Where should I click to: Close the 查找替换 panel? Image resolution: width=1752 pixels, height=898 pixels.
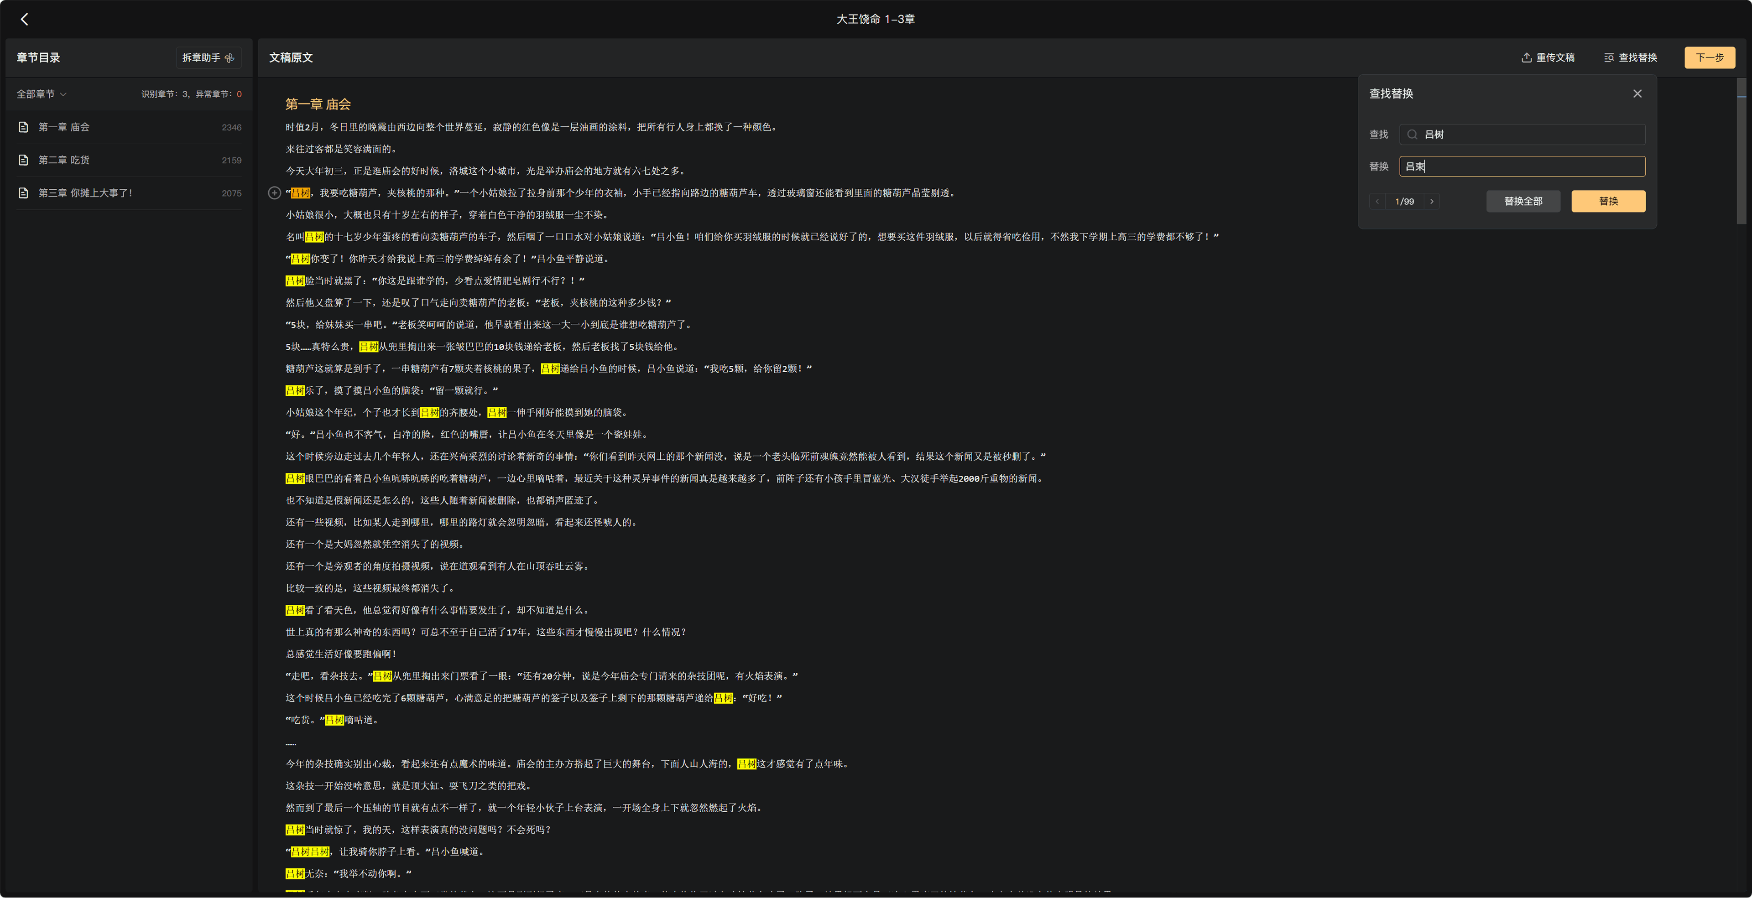1637,94
